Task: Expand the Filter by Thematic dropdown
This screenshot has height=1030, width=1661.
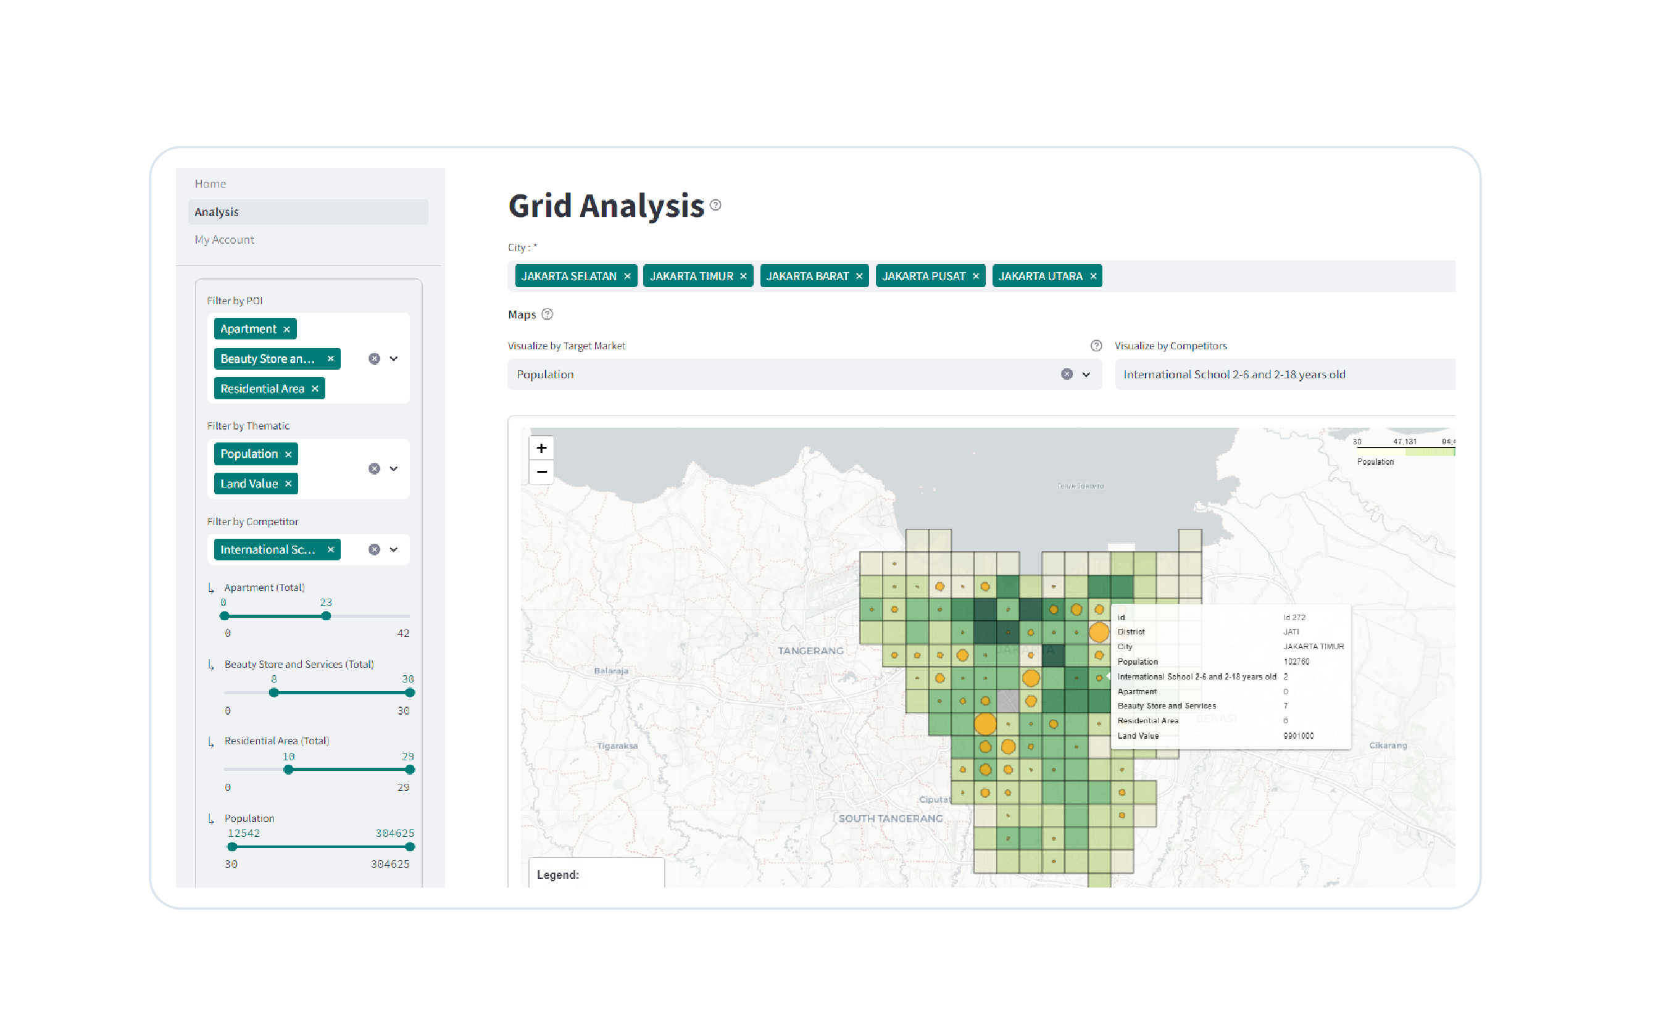Action: (x=394, y=468)
